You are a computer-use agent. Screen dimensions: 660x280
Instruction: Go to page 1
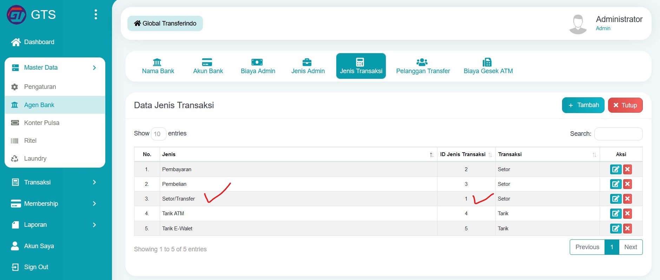(612, 247)
